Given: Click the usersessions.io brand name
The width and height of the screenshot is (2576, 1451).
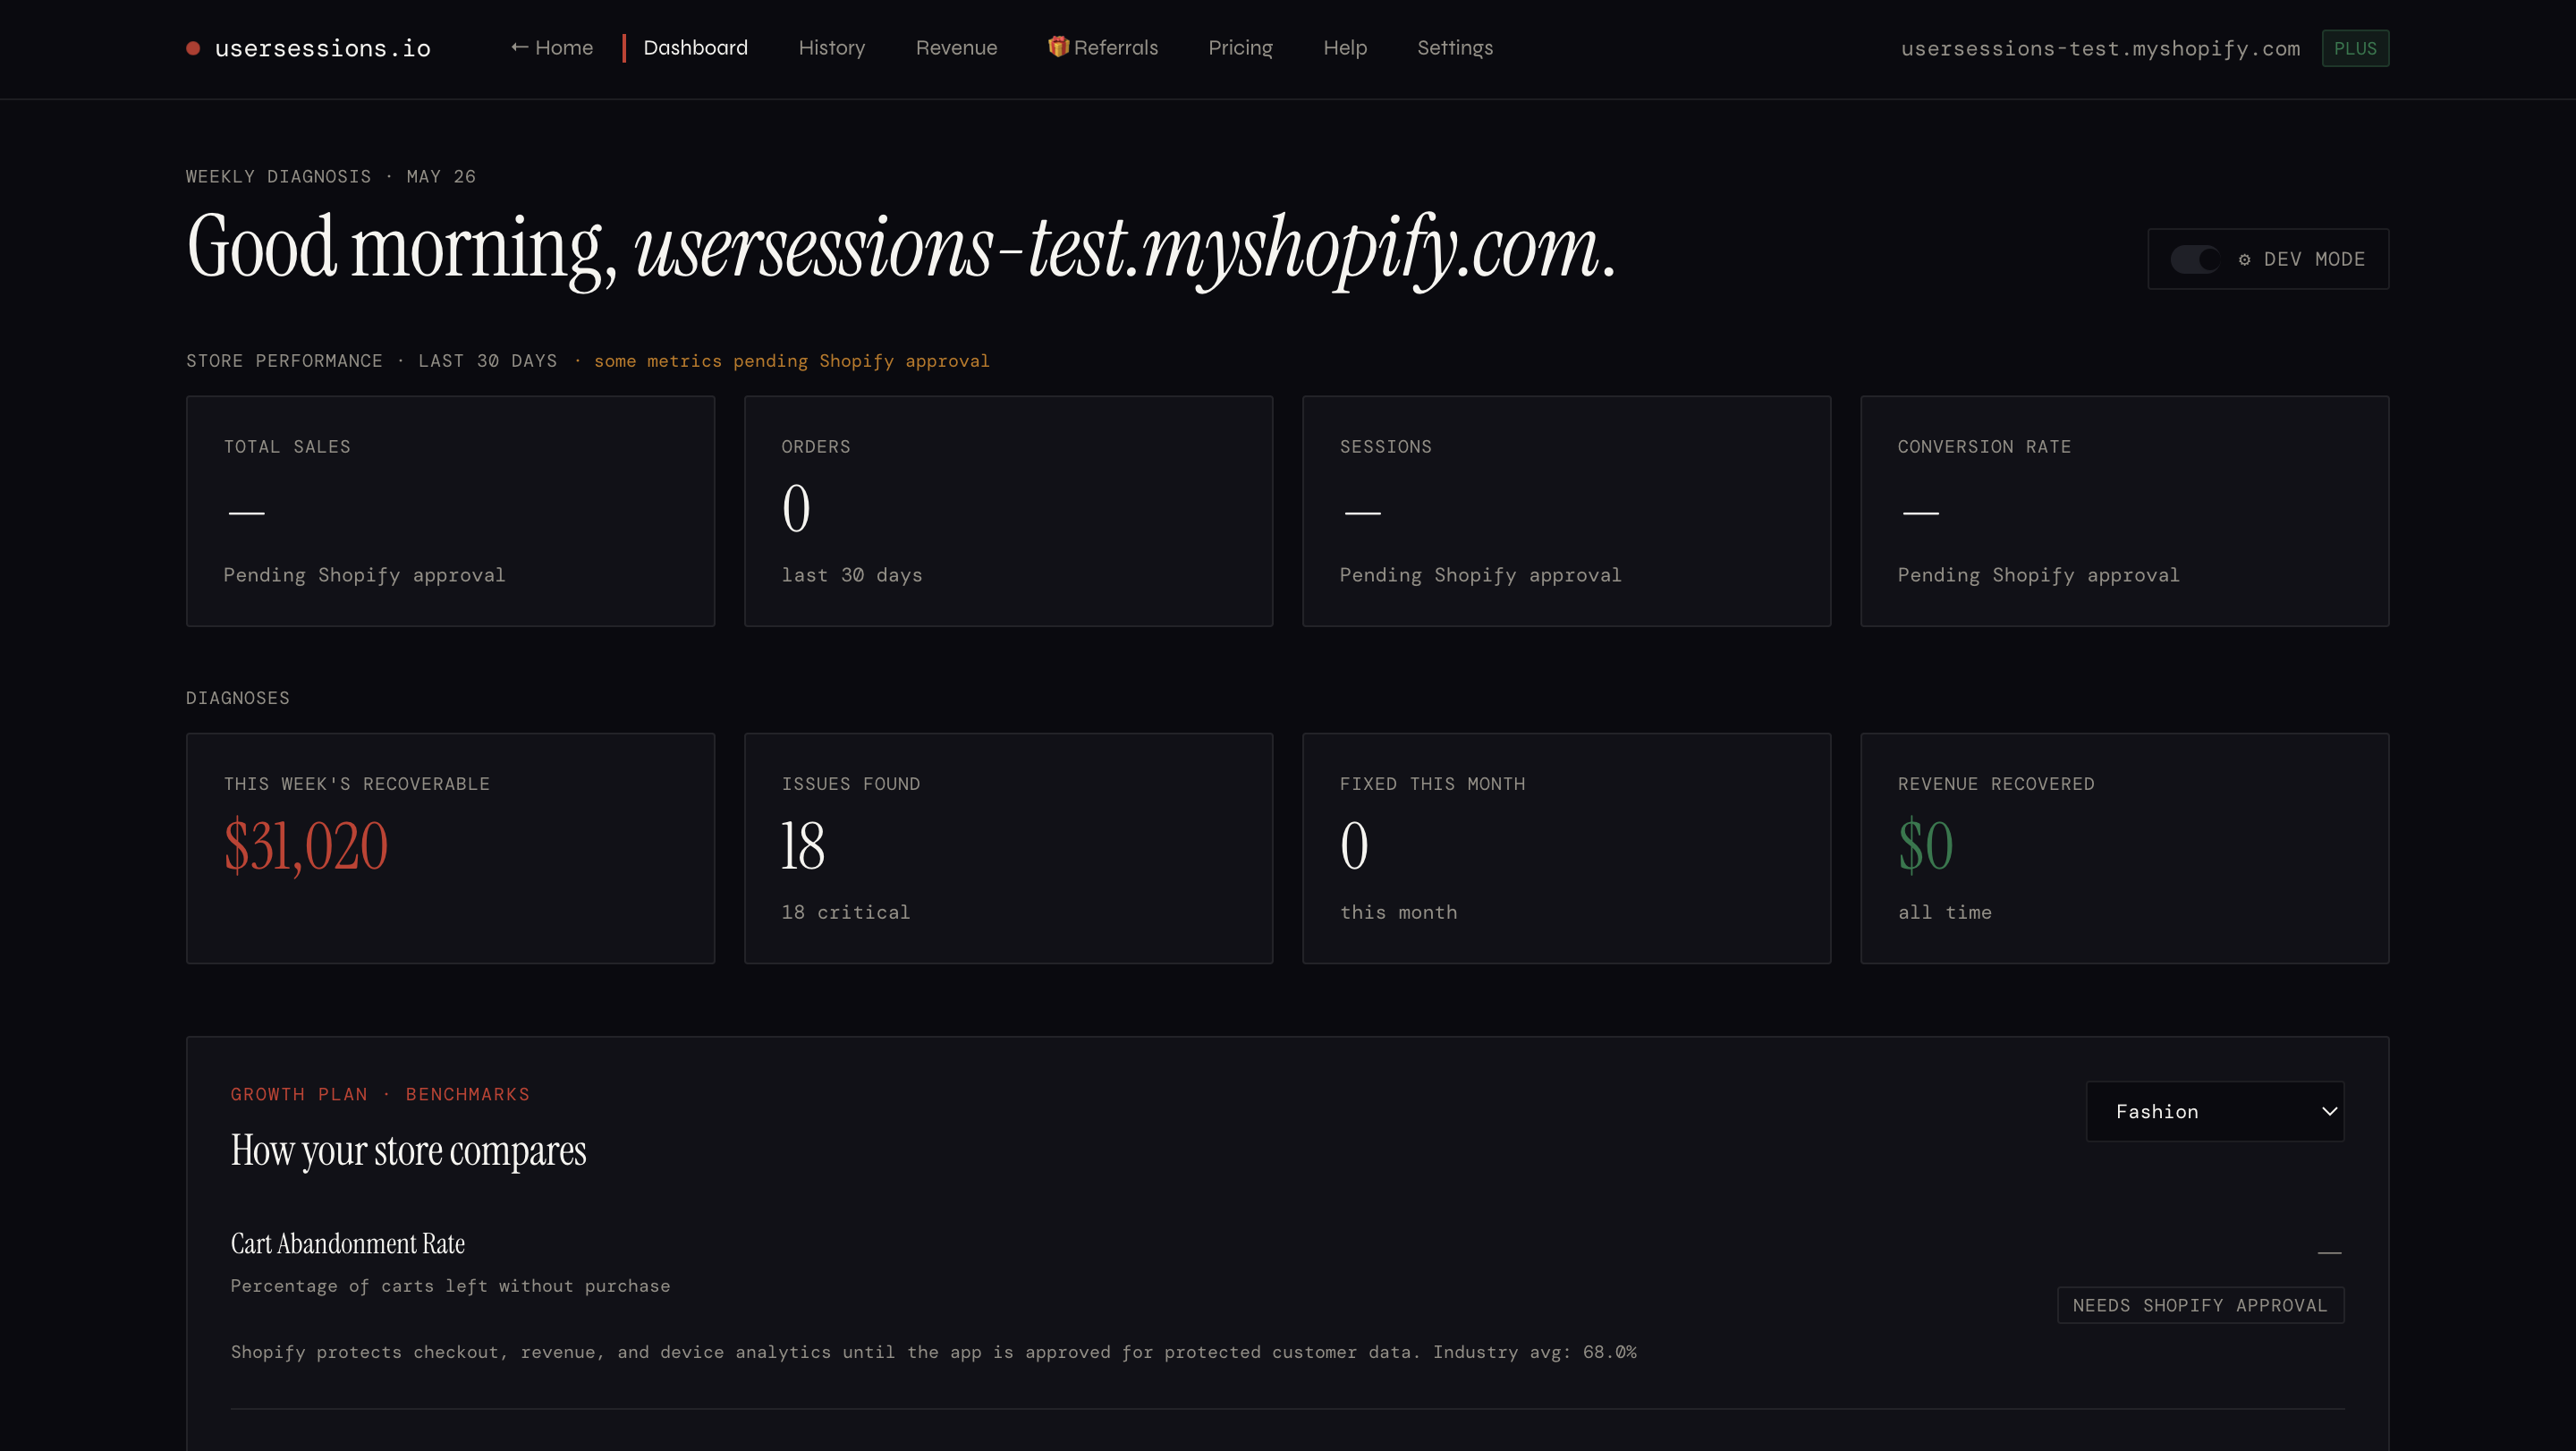Looking at the screenshot, I should click(322, 48).
